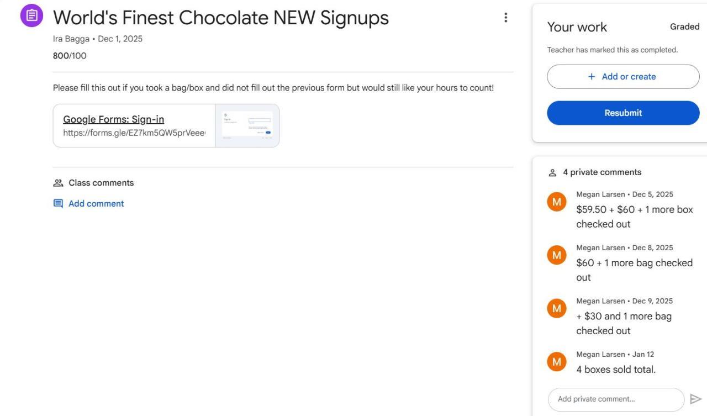
Task: Click the Add comment link
Action: pos(96,203)
